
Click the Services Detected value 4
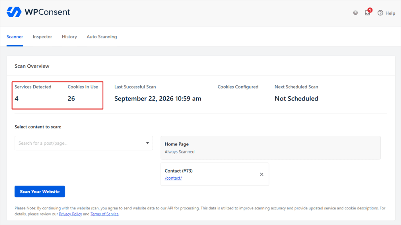tap(16, 99)
